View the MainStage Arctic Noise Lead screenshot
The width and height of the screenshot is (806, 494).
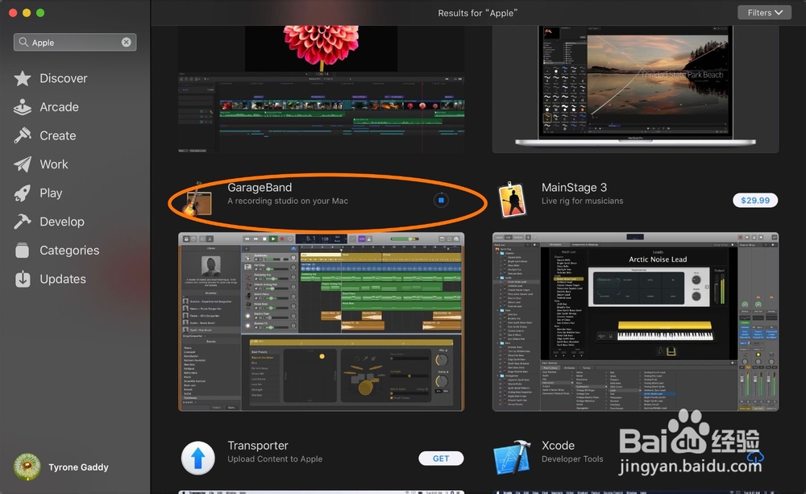click(635, 322)
